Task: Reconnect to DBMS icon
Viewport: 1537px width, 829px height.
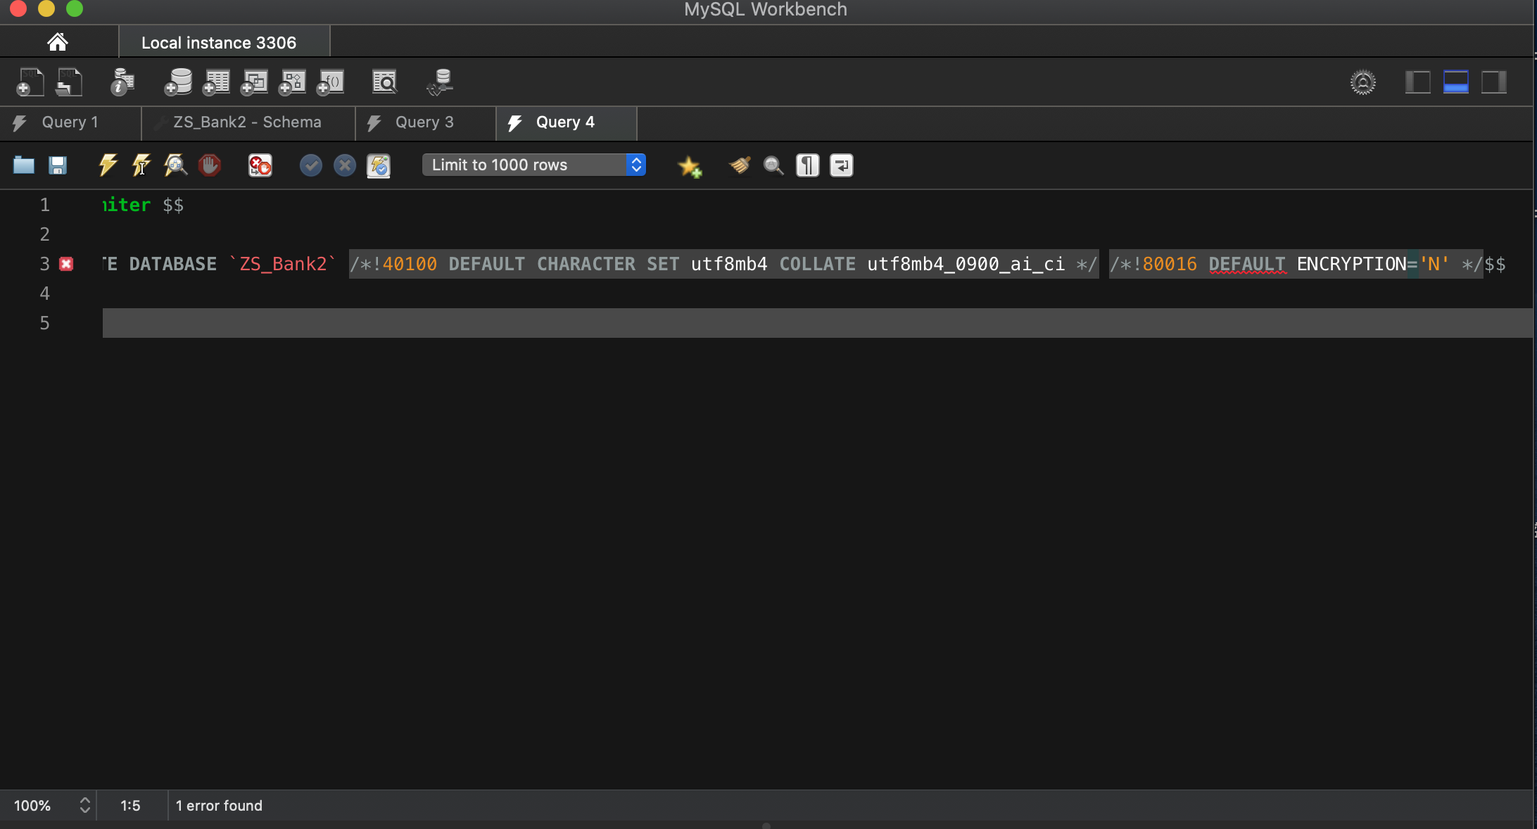Action: [440, 82]
